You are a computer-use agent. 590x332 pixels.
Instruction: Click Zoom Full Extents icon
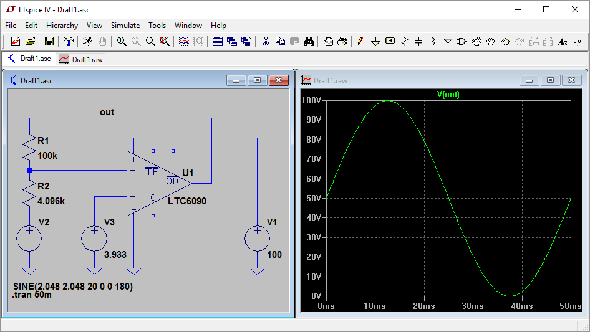pos(165,41)
